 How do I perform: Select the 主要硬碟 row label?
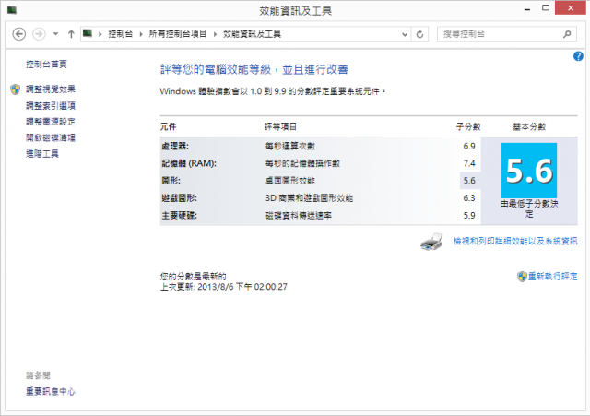tap(179, 216)
